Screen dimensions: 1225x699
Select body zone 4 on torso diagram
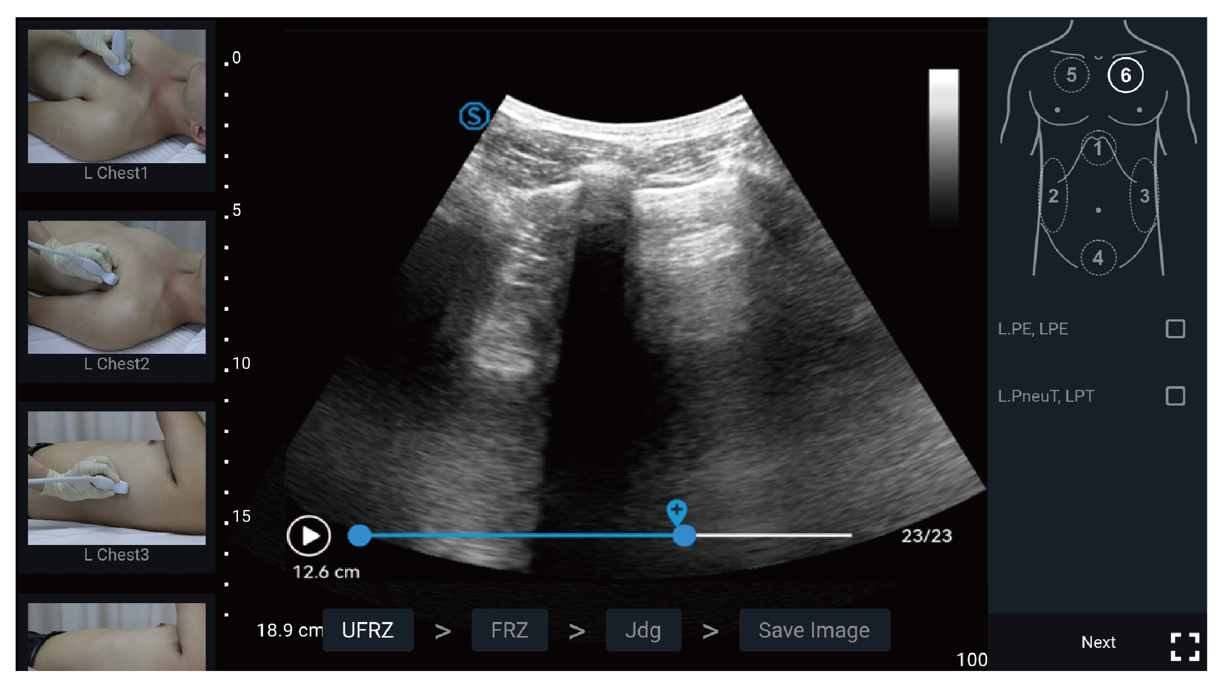[x=1098, y=257]
